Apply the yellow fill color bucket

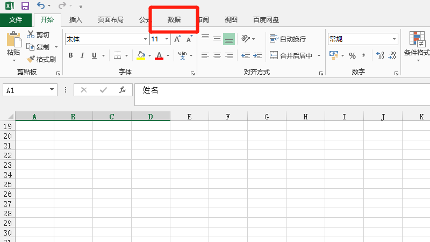click(x=141, y=55)
